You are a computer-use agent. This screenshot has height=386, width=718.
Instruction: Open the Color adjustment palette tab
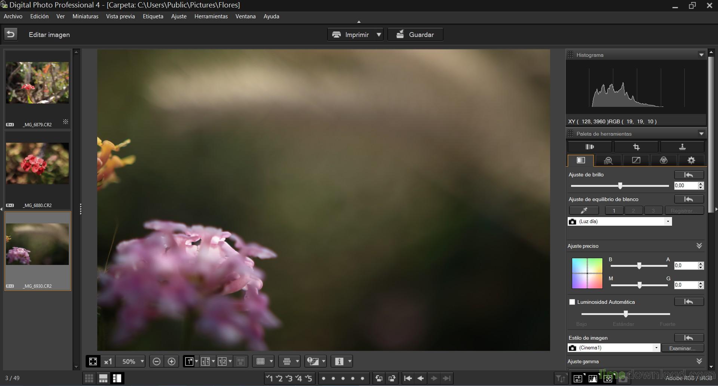click(663, 160)
